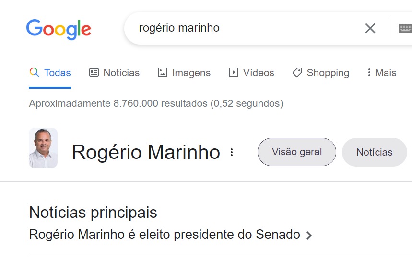Click the Google logo
The width and height of the screenshot is (412, 259).
pyautogui.click(x=59, y=29)
